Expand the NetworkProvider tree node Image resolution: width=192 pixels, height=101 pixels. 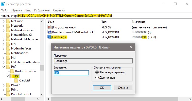pyautogui.click(x=4, y=30)
